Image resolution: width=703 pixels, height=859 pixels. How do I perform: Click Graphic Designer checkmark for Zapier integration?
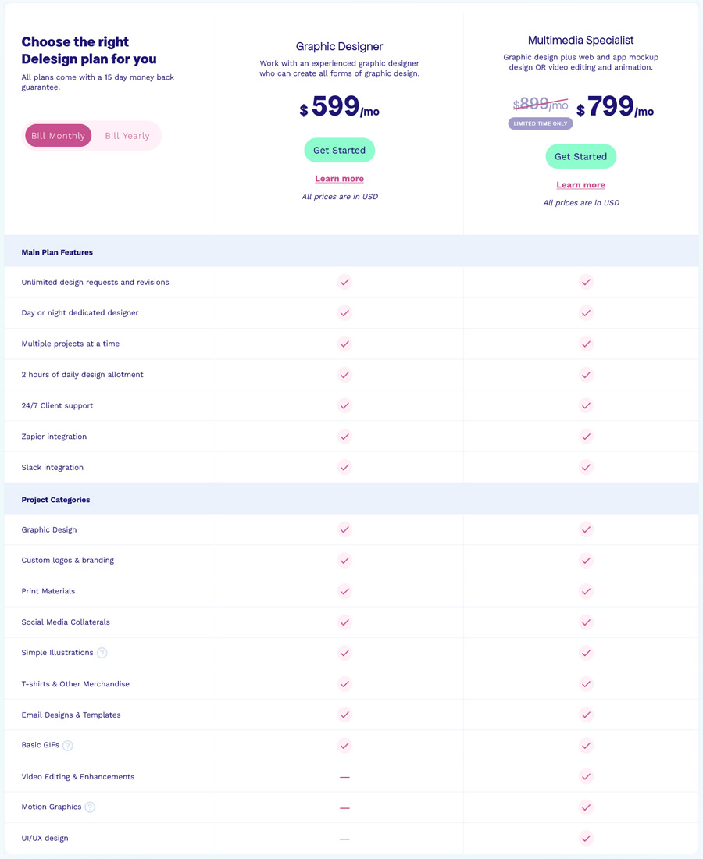point(344,437)
